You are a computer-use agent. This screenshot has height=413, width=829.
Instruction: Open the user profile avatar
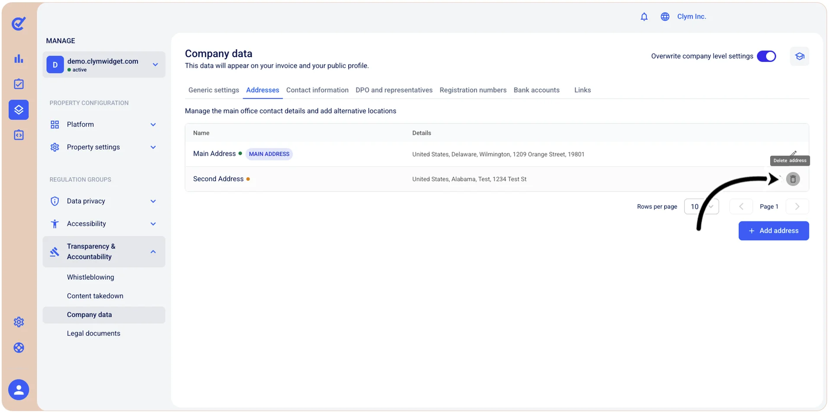tap(19, 390)
